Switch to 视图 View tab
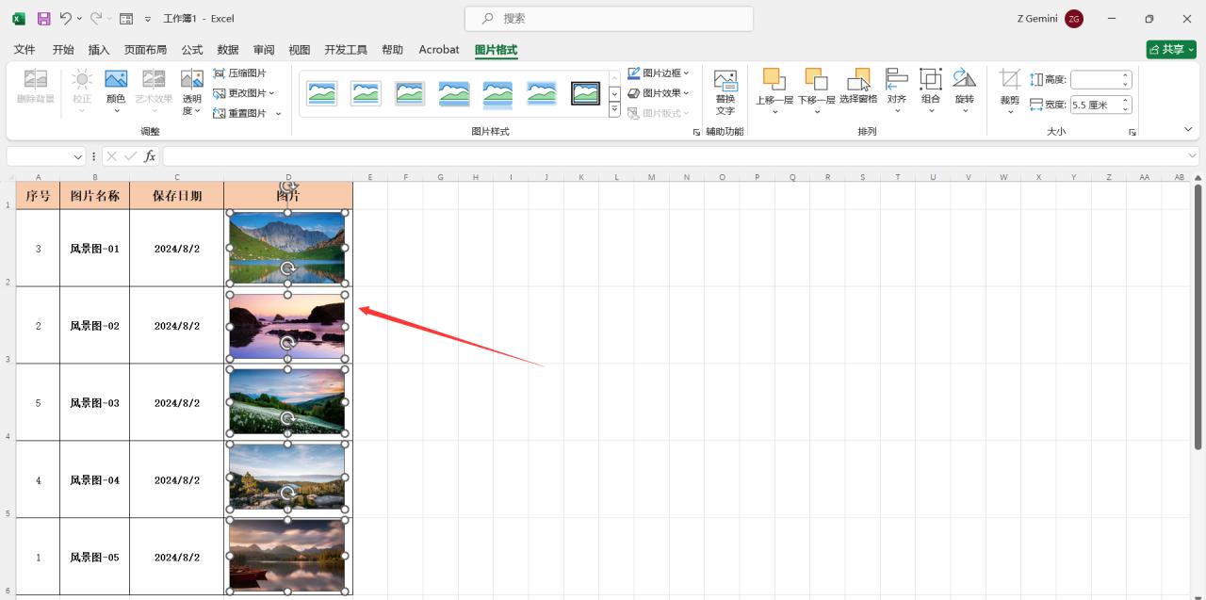The image size is (1206, 600). point(300,50)
